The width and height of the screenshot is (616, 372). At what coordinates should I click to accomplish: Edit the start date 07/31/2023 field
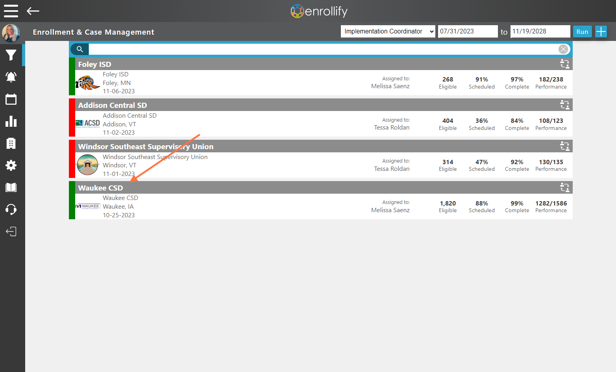tap(468, 31)
